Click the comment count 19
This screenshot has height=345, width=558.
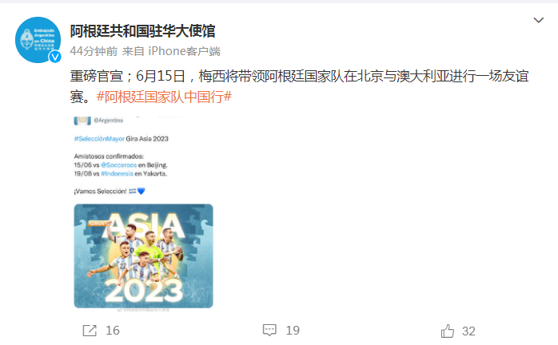click(293, 331)
